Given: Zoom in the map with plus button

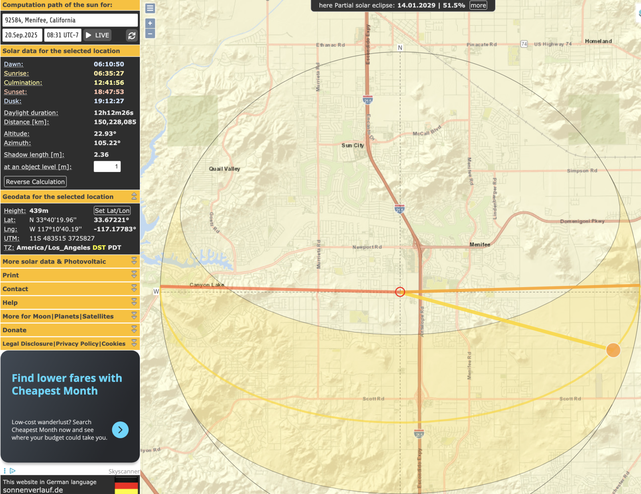Looking at the screenshot, I should pos(150,23).
